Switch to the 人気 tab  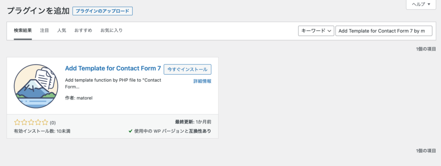(x=62, y=30)
